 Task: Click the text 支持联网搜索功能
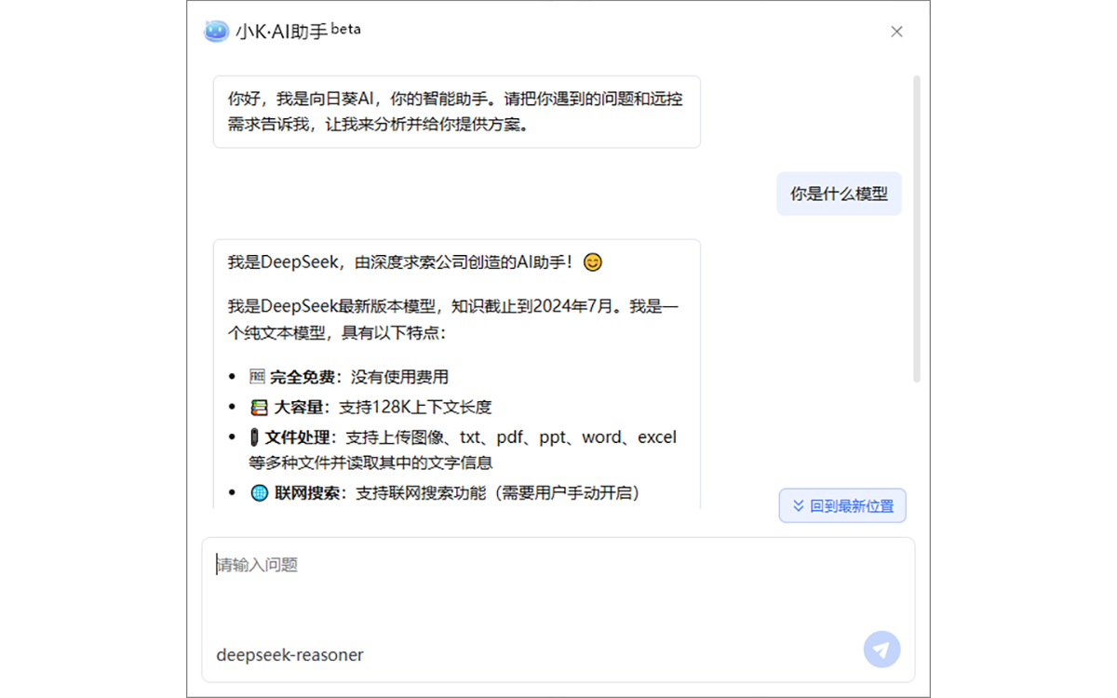pyautogui.click(x=421, y=493)
